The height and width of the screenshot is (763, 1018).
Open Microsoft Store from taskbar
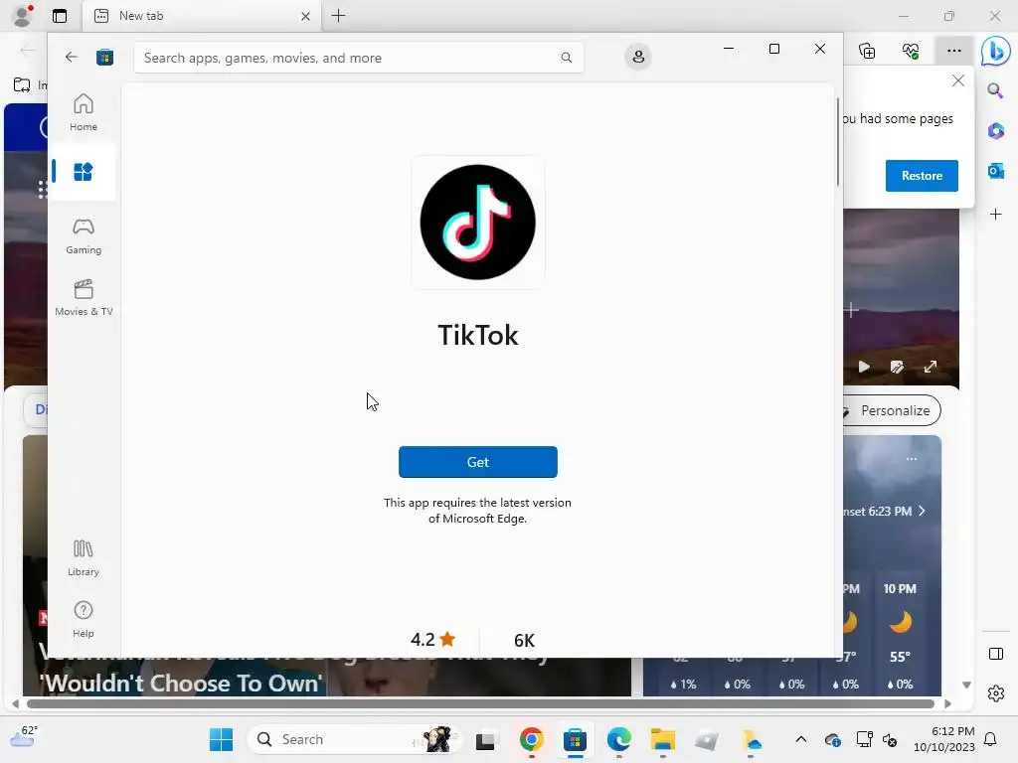[x=575, y=739]
